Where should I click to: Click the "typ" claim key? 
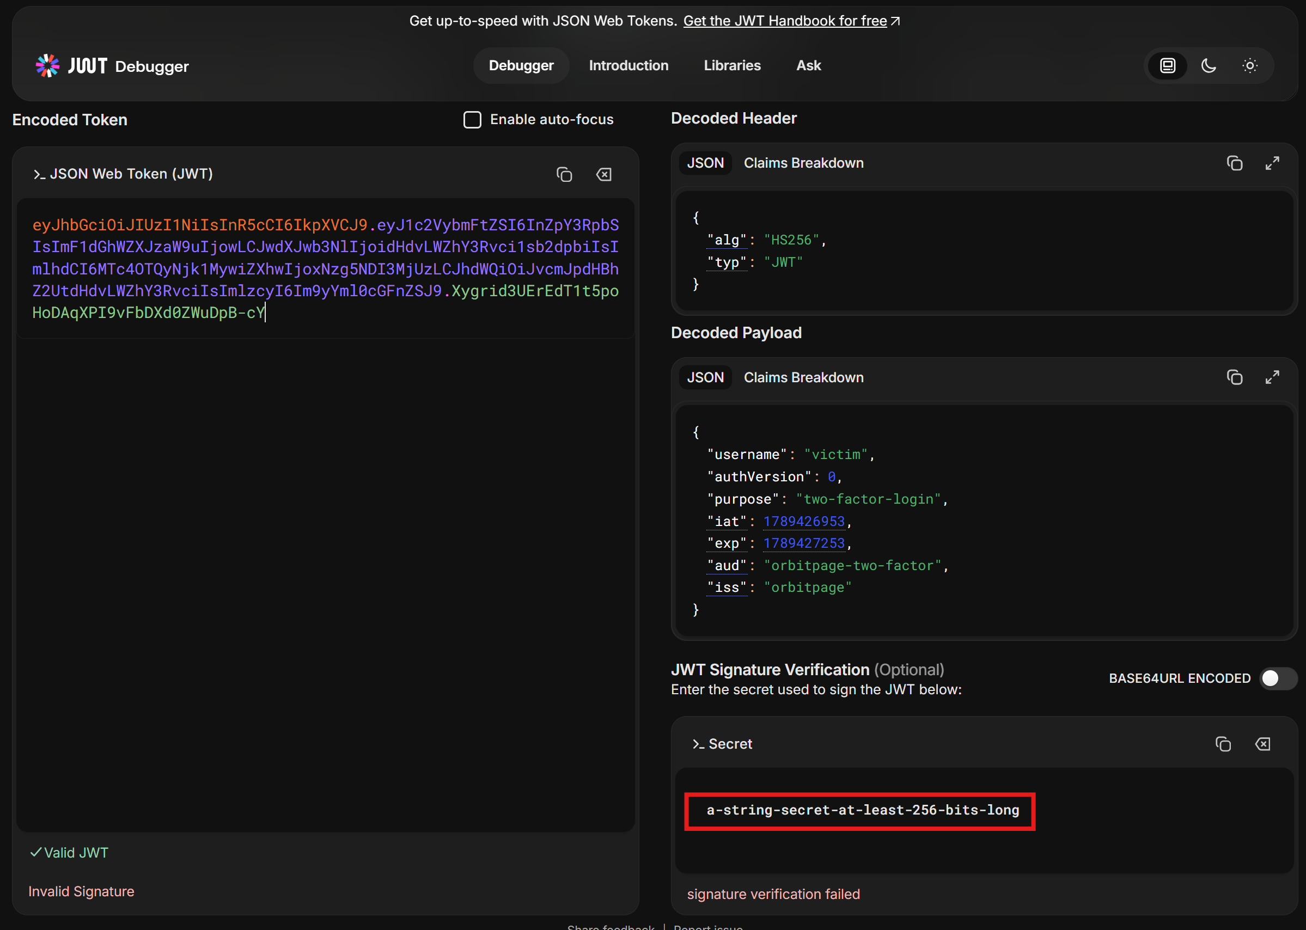[727, 262]
